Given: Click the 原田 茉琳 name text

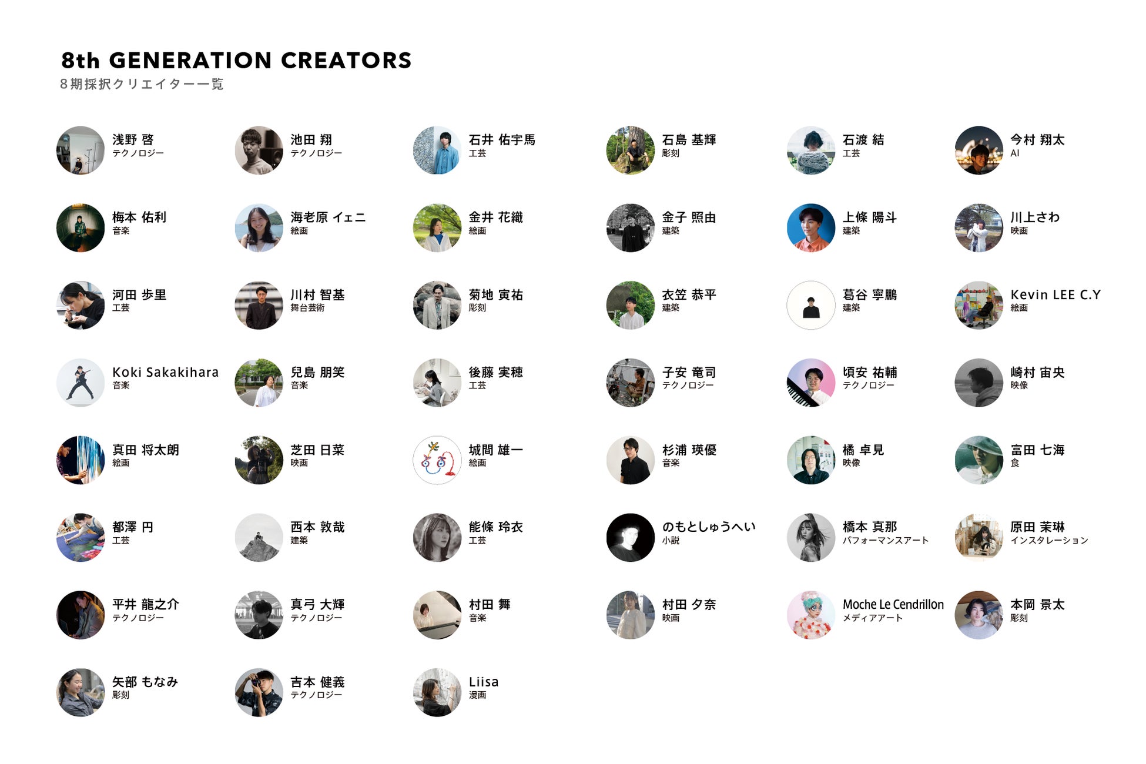Looking at the screenshot, I should [x=1037, y=527].
